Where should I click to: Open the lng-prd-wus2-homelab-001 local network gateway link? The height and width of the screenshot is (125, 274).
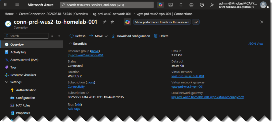pos(208,97)
